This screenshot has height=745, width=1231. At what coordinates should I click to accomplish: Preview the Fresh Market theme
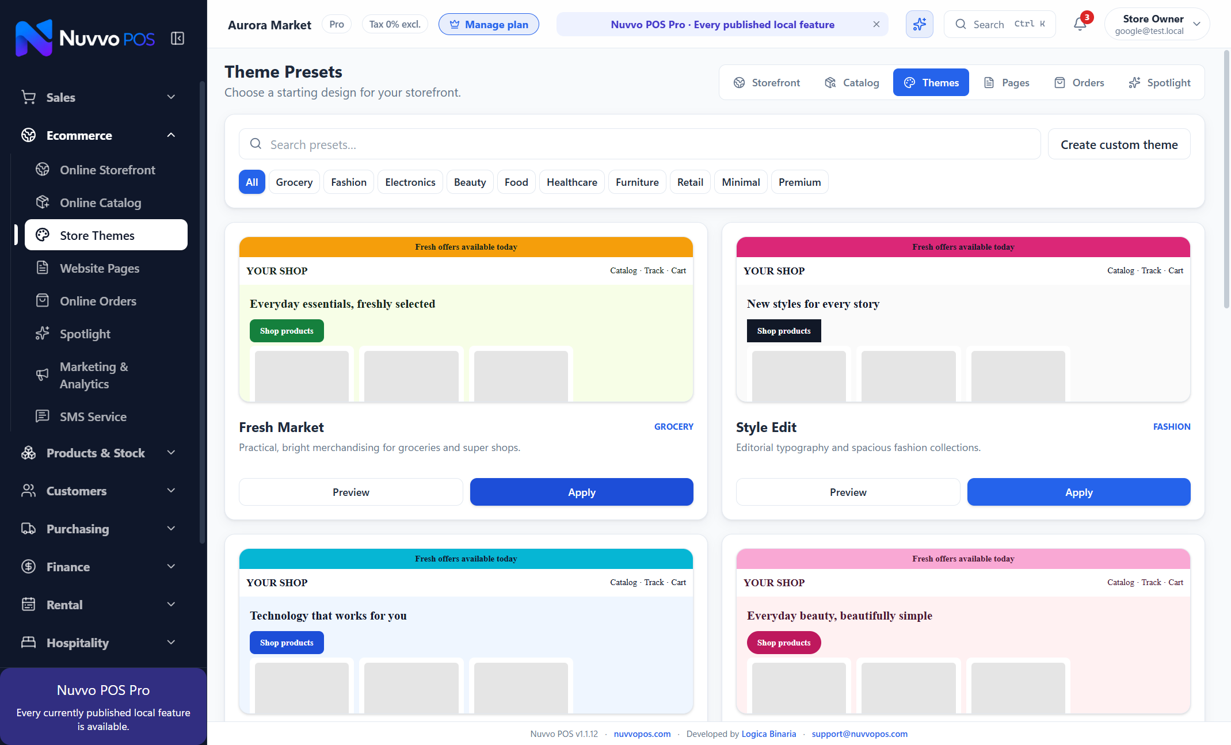[350, 492]
